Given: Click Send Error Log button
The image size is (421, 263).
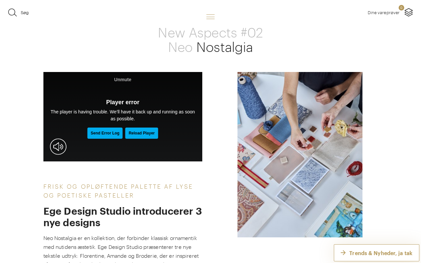Looking at the screenshot, I should coord(105,133).
